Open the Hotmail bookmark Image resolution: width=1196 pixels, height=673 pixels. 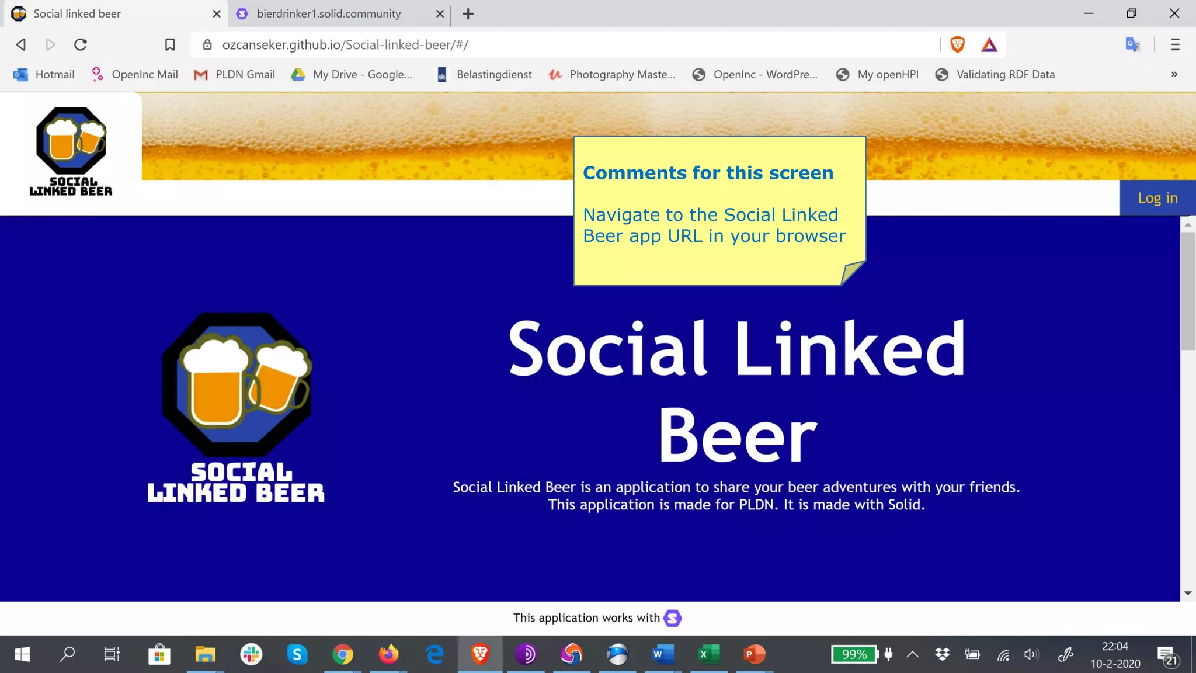(44, 74)
